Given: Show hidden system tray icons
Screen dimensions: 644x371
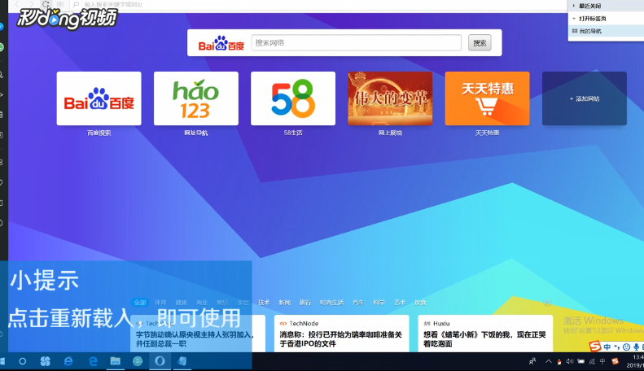Looking at the screenshot, I should coord(548,361).
